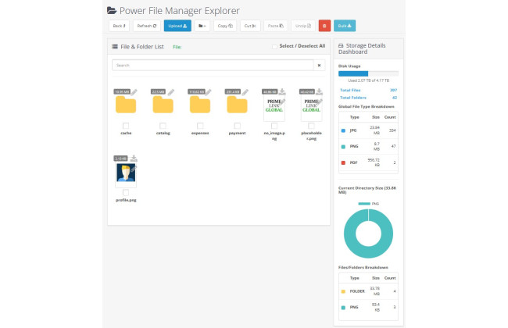Download profile.png using its download icon
508x328 pixels.
click(134, 159)
